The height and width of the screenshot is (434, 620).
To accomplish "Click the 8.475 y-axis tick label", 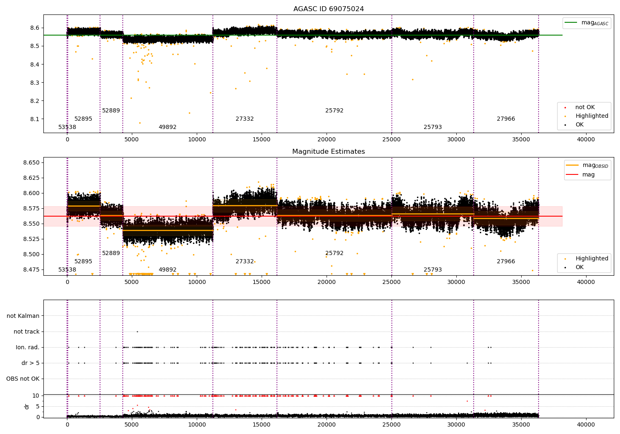I will coord(31,270).
